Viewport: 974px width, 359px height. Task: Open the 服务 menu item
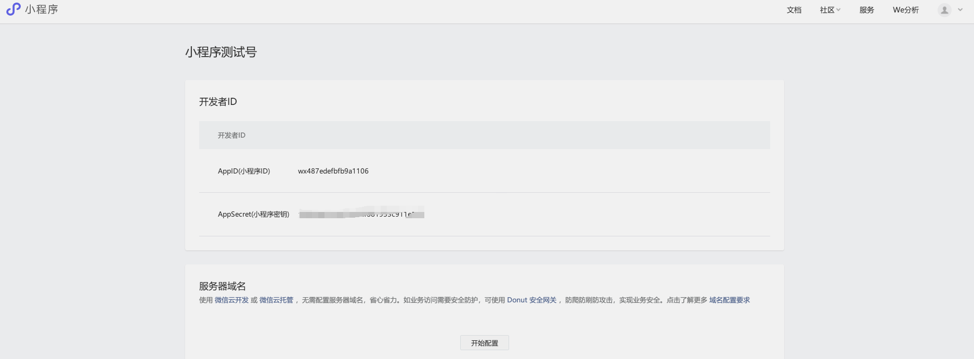click(x=867, y=10)
